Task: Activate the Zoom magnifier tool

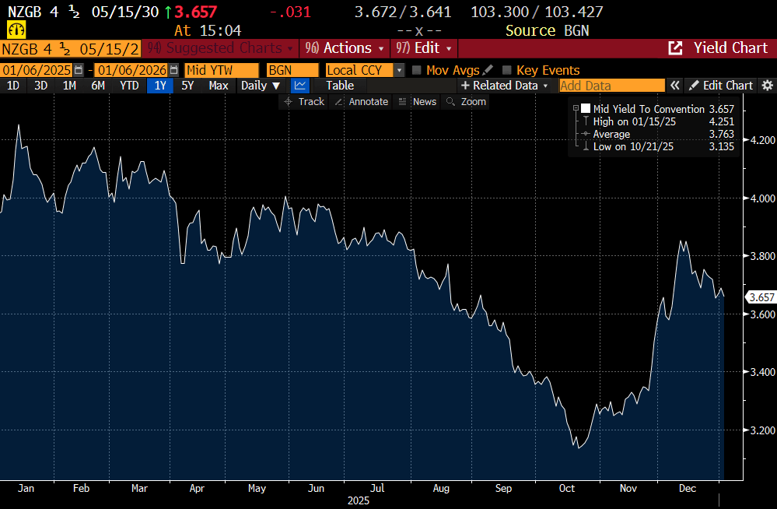Action: [x=467, y=102]
